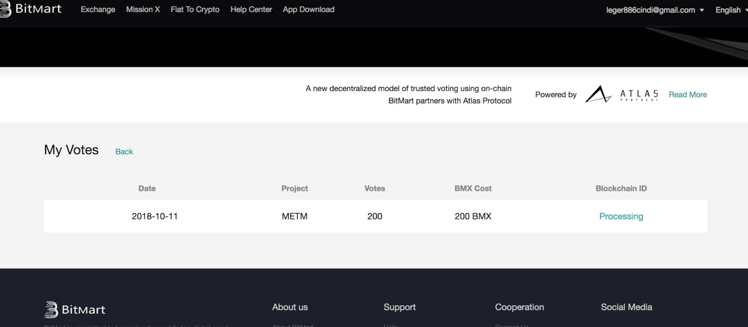Click the Project column header

tap(295, 188)
